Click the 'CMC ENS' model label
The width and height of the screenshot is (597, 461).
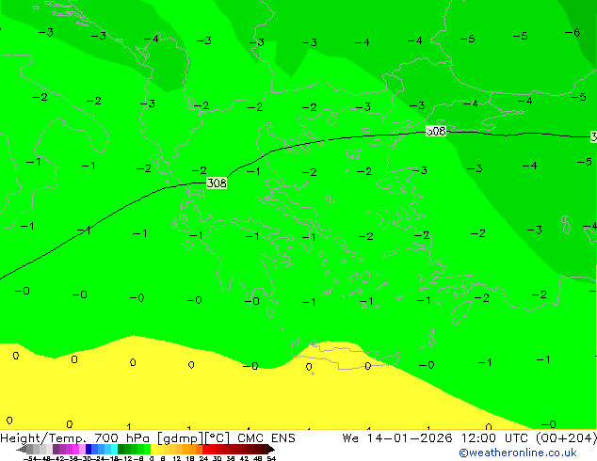[x=266, y=437]
